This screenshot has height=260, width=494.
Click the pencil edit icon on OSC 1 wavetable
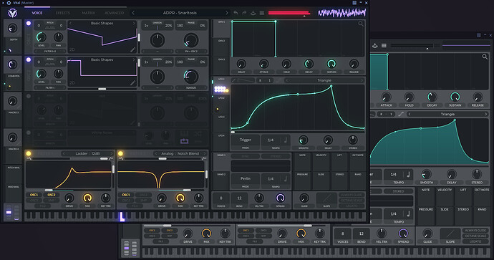(133, 49)
